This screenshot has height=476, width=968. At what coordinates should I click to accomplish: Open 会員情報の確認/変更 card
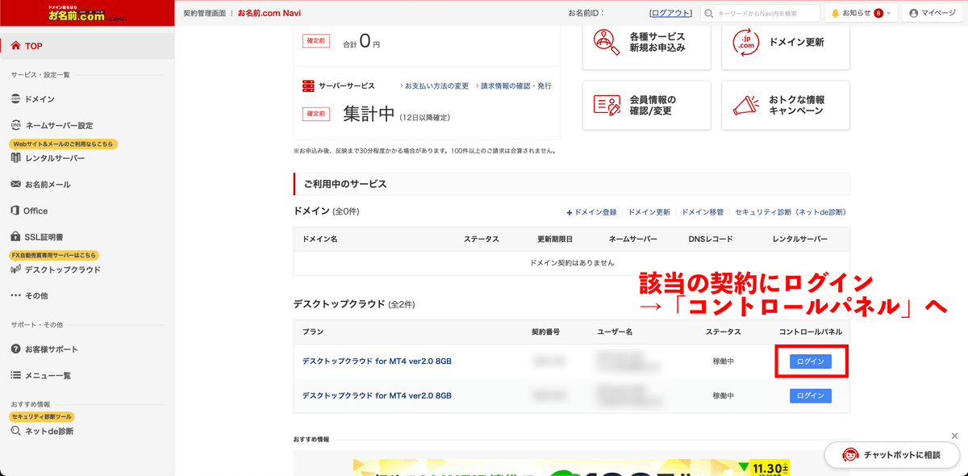click(x=646, y=105)
